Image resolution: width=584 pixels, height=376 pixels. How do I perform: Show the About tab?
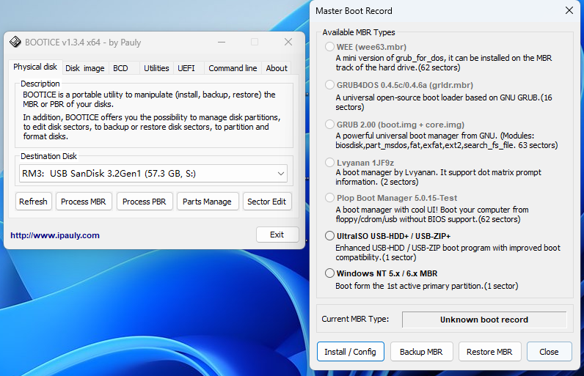coord(277,68)
